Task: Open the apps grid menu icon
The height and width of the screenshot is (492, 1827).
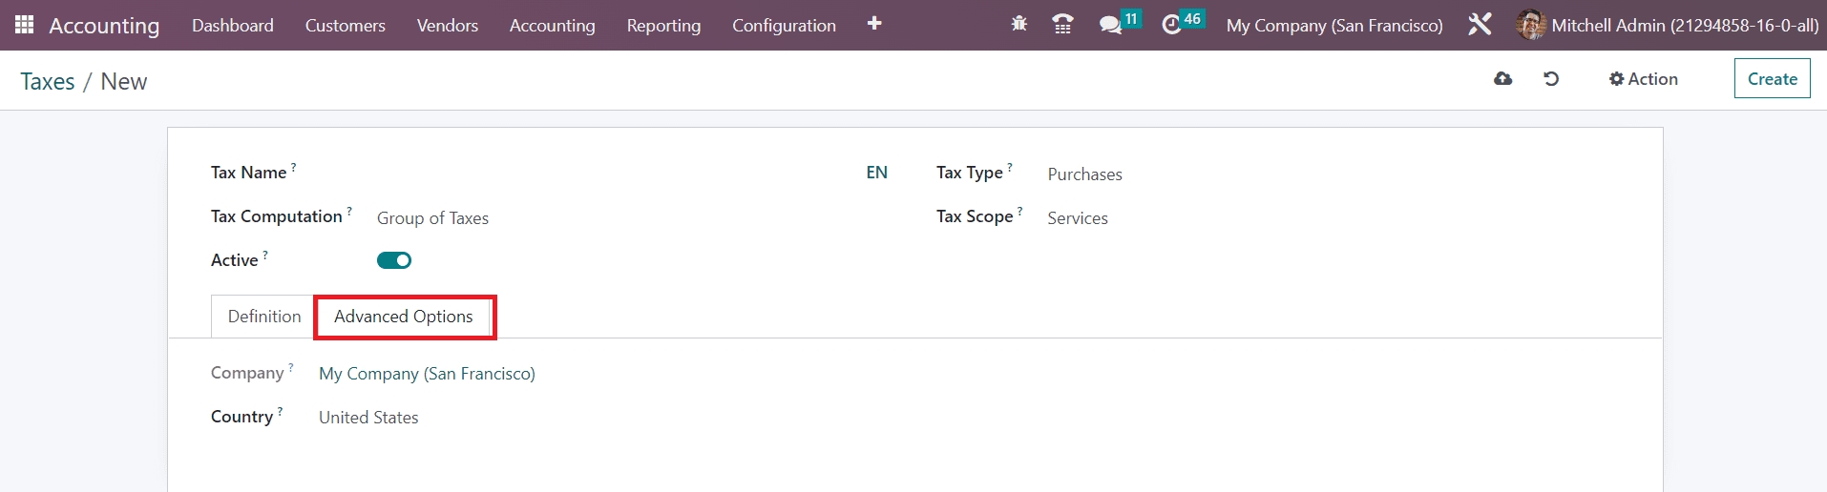Action: [x=25, y=25]
